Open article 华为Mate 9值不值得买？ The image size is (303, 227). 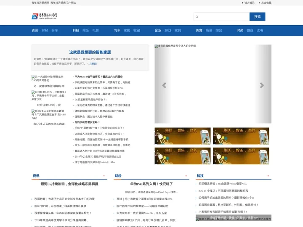[x=98, y=77]
